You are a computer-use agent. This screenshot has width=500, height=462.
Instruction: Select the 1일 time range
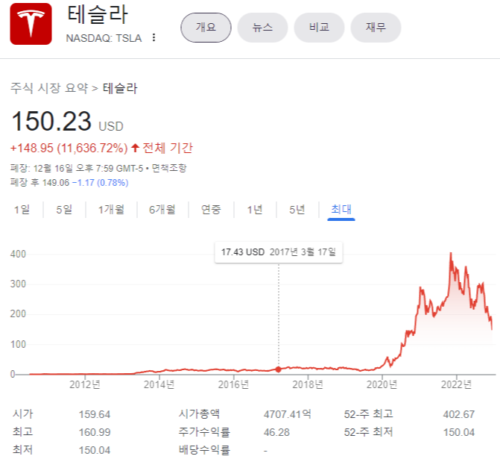coord(22,210)
